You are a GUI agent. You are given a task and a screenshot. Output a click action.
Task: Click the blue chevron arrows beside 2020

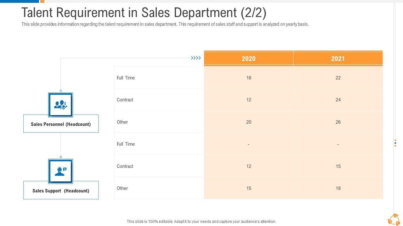coord(196,58)
